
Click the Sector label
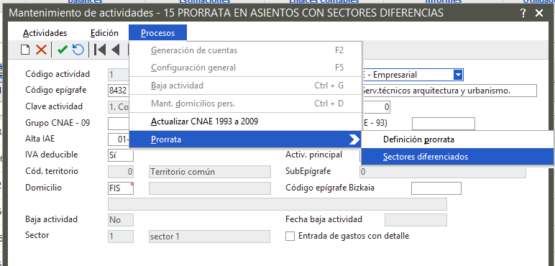pos(37,235)
